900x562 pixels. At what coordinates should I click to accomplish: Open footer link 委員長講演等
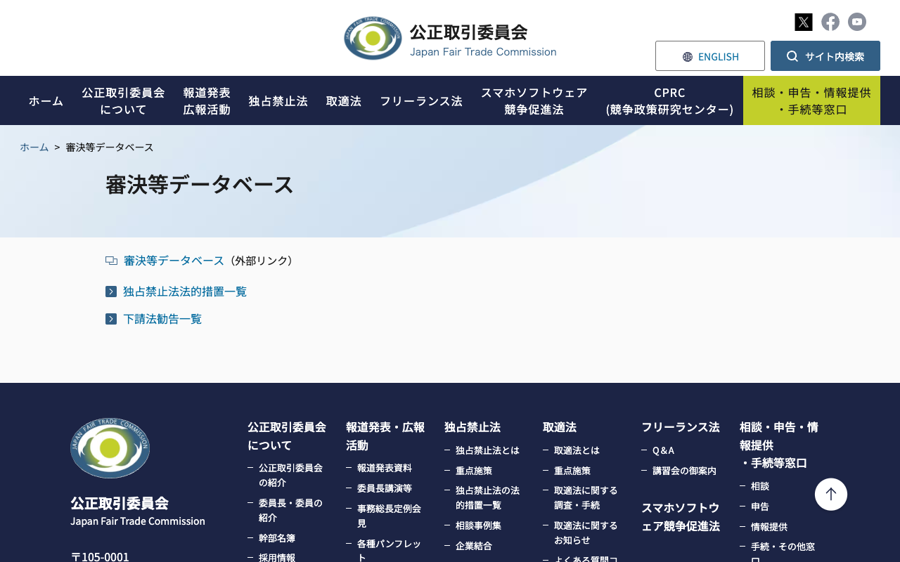pos(385,488)
